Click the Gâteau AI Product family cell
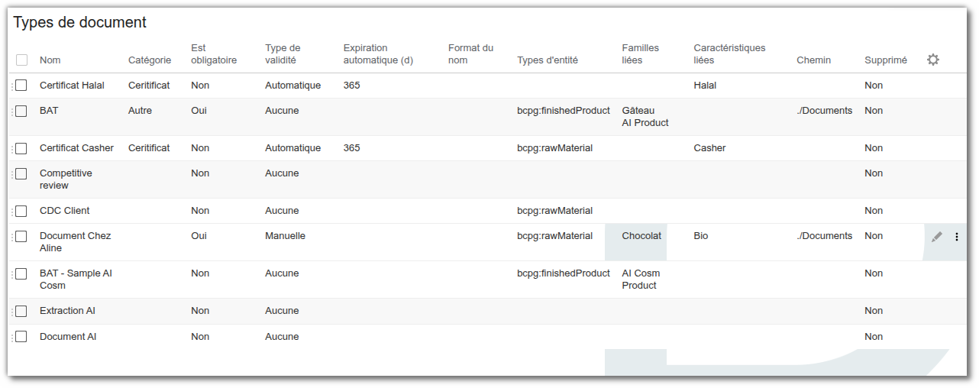979x388 pixels. coord(645,117)
